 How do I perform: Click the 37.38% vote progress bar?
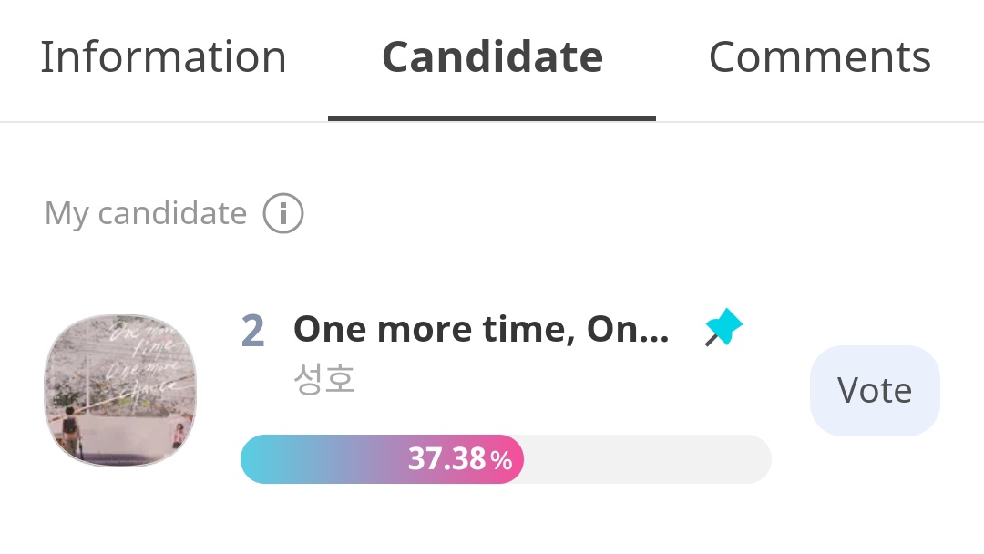(506, 459)
